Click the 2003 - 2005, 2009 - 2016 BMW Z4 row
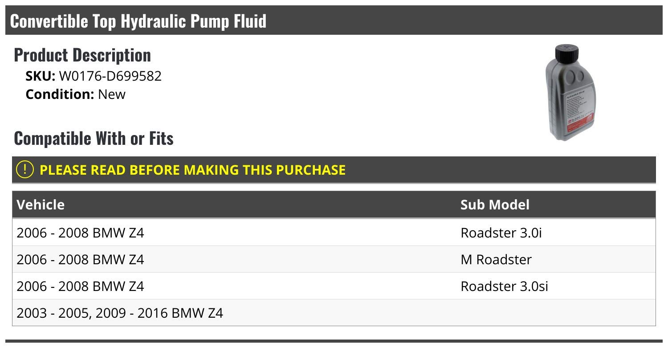668x348 pixels. 120,313
